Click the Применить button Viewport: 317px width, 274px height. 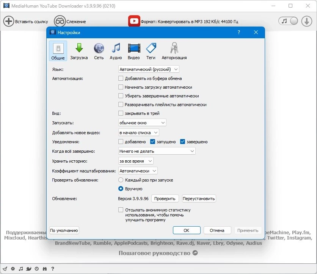point(248,230)
